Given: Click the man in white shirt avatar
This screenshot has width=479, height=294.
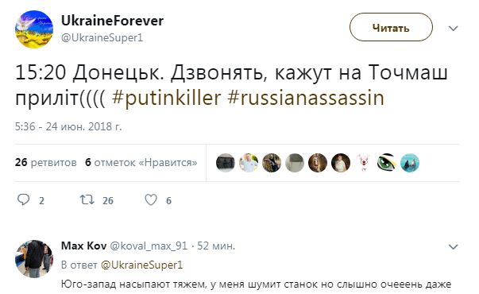Looking at the screenshot, I should point(249,163).
